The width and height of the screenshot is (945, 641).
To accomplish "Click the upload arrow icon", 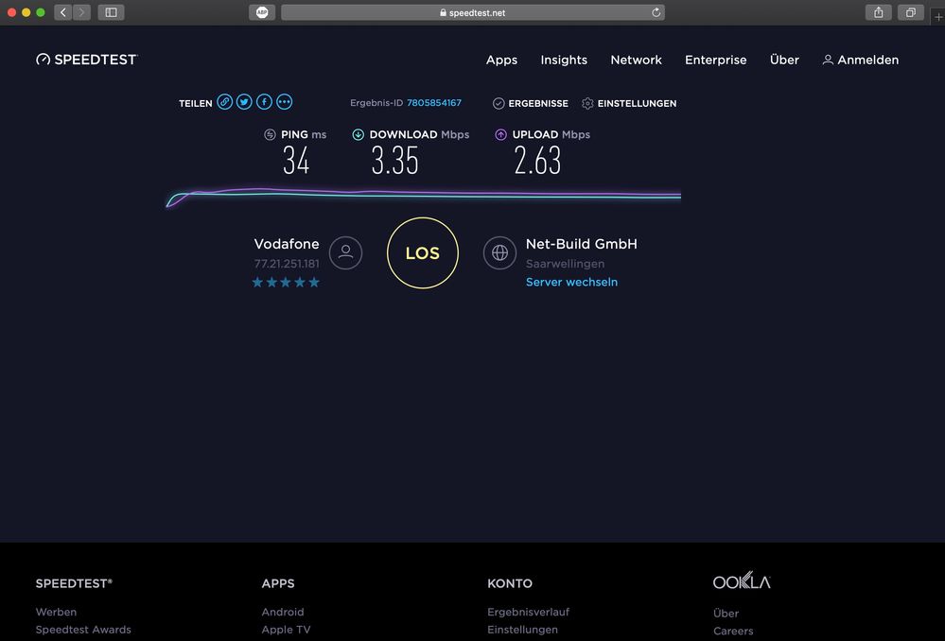I will coord(500,134).
